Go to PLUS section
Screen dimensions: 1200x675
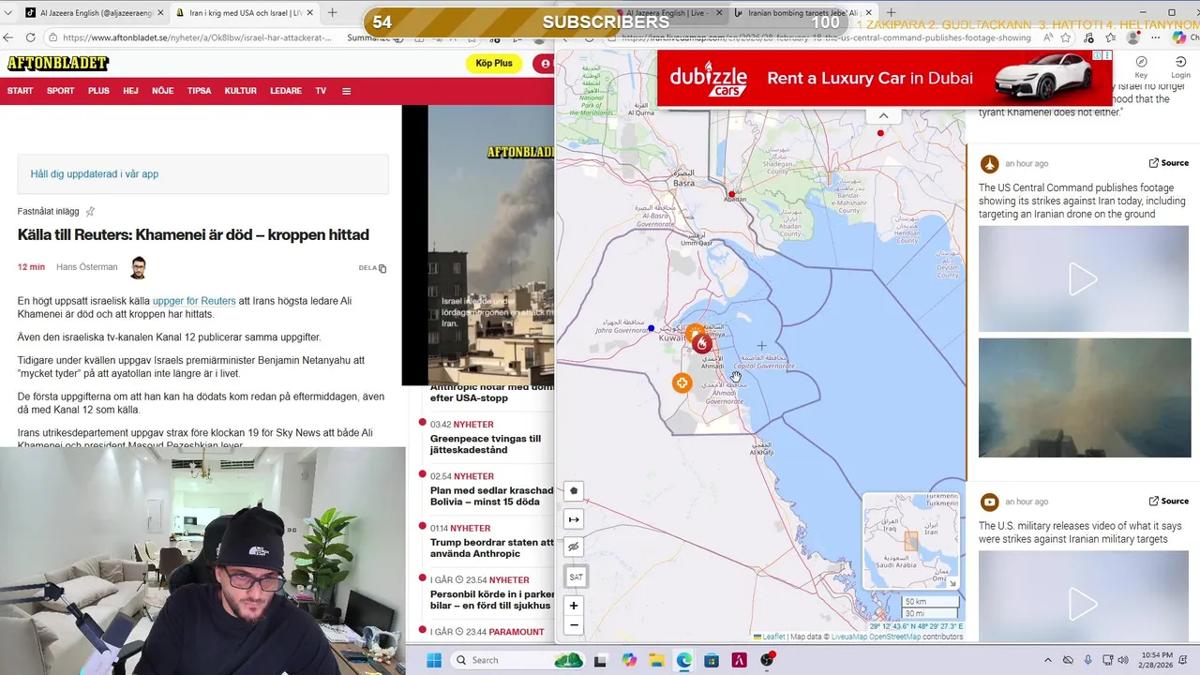click(98, 91)
